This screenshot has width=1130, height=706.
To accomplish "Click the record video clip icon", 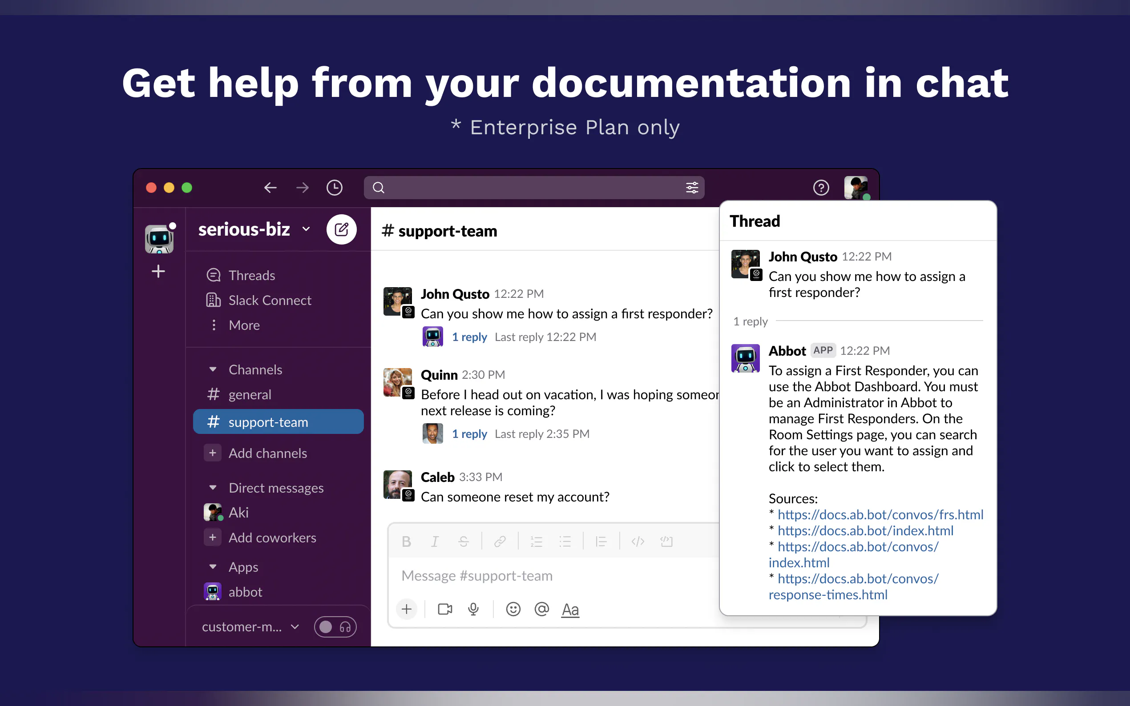I will pyautogui.click(x=445, y=609).
